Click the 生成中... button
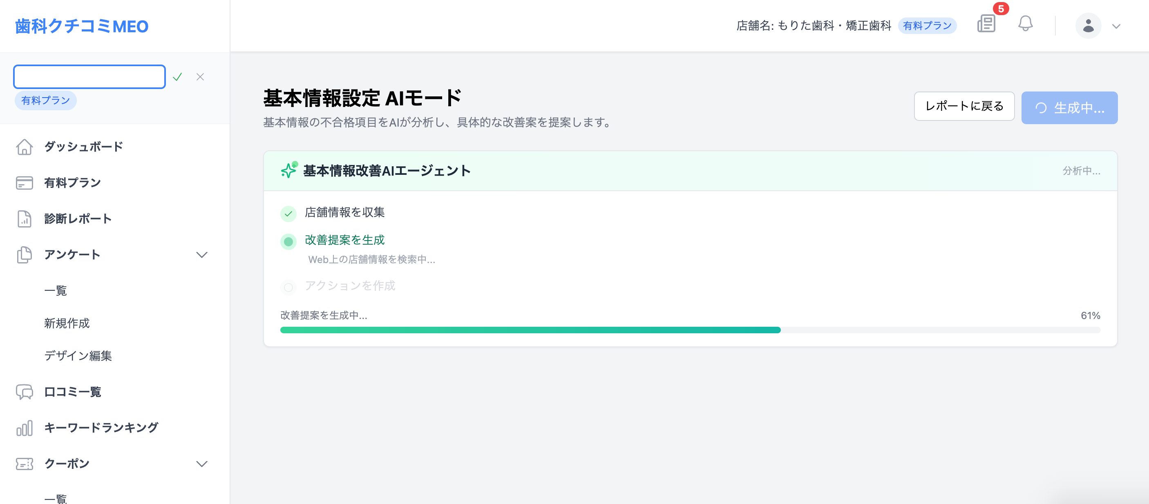This screenshot has height=504, width=1149. pos(1069,108)
